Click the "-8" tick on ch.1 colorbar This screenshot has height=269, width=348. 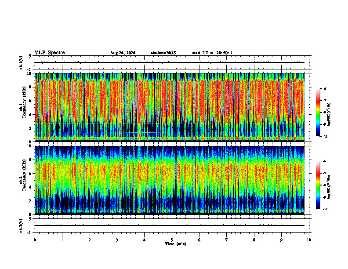coord(324,113)
